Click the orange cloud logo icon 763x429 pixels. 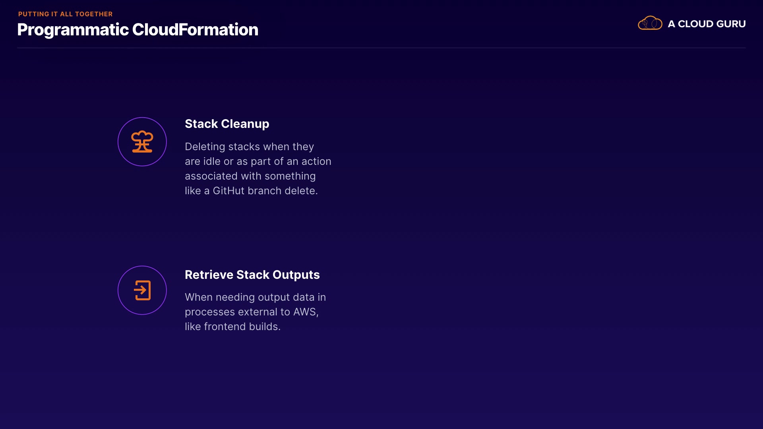tap(650, 23)
